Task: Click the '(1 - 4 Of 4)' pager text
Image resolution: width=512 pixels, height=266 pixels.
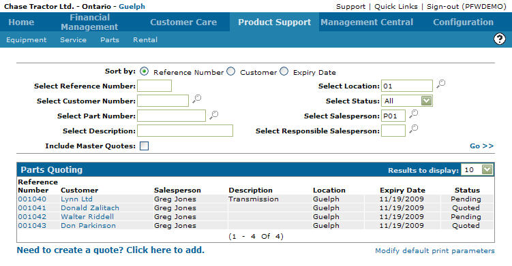Action: pos(256,236)
